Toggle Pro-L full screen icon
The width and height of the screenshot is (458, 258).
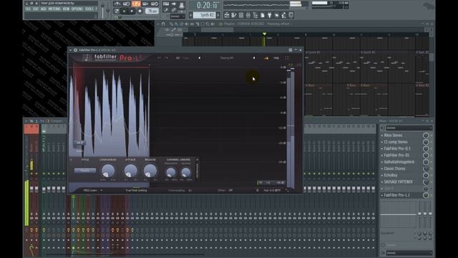pos(287,58)
